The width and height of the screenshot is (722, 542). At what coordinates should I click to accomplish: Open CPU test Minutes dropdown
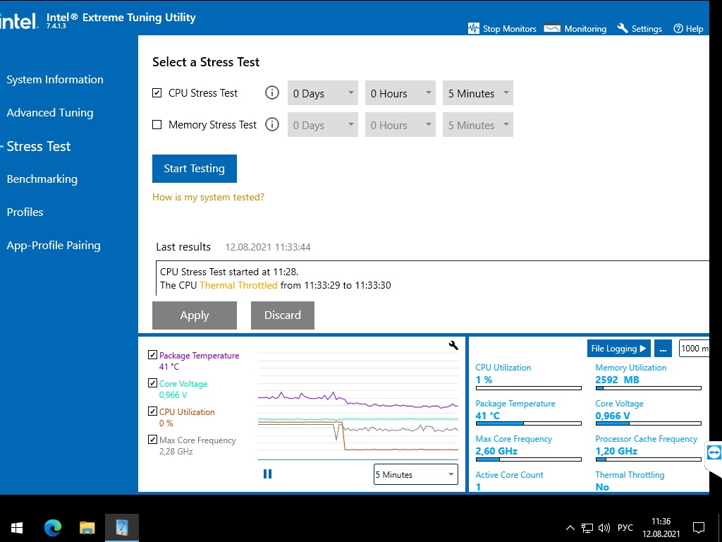coord(478,93)
